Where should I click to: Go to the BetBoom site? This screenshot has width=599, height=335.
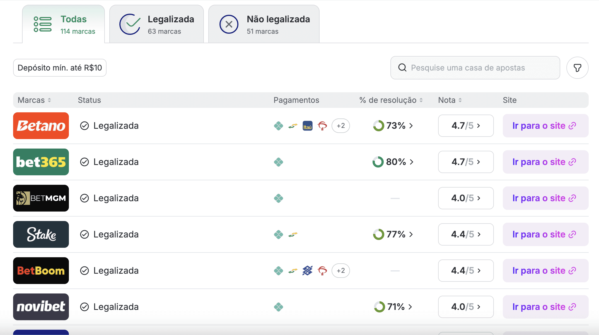click(x=545, y=271)
